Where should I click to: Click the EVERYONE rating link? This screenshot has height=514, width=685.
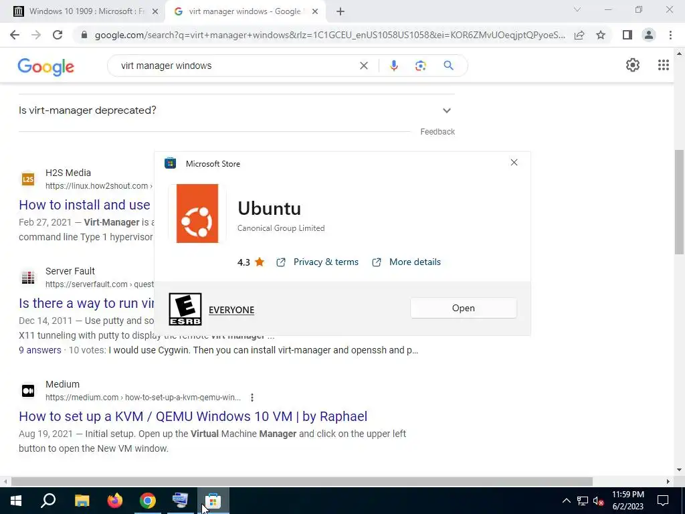(x=231, y=310)
